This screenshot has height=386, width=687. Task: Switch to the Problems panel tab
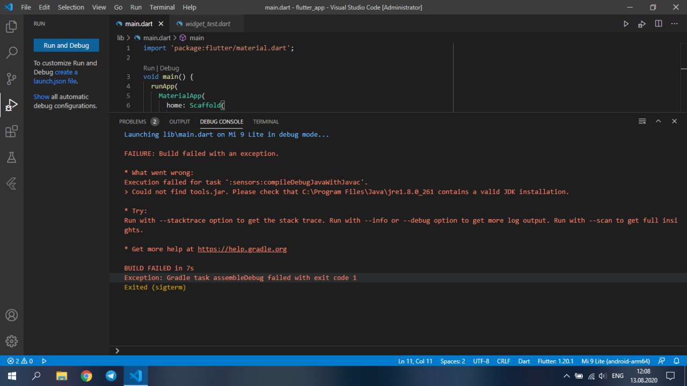point(138,121)
